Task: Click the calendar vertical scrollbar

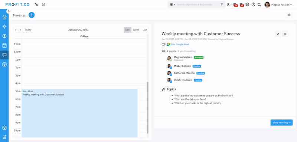Action: tap(147, 108)
